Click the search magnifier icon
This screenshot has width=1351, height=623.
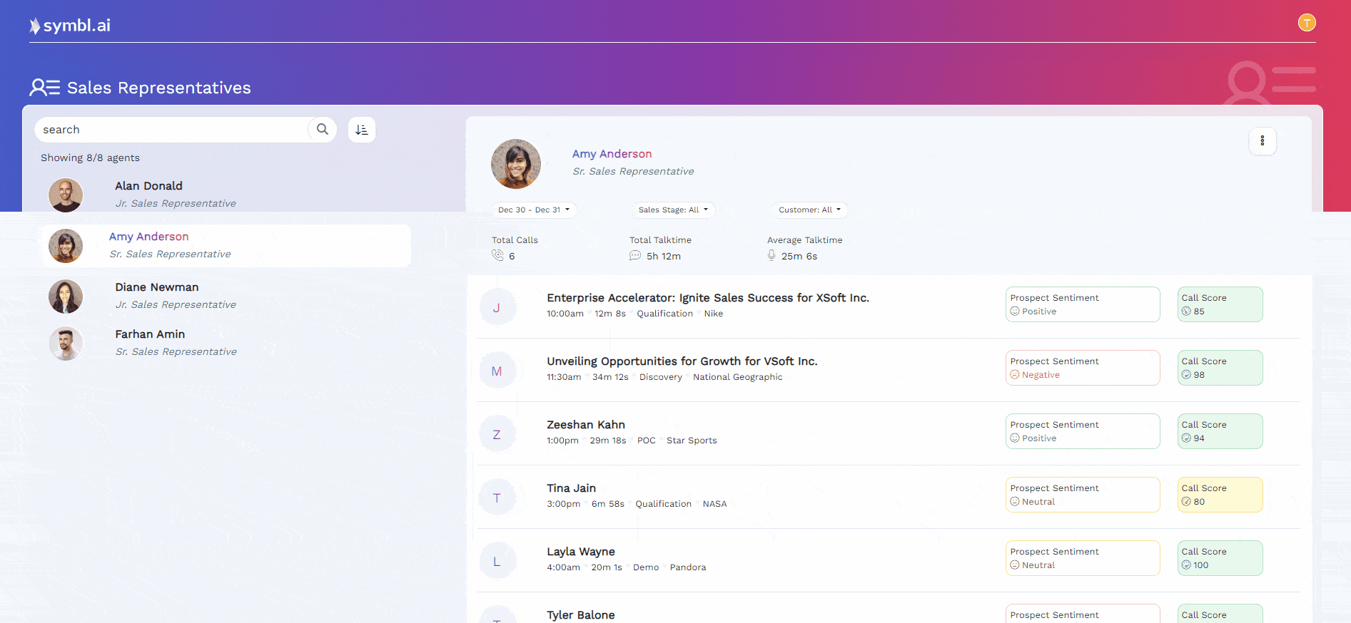click(x=323, y=129)
